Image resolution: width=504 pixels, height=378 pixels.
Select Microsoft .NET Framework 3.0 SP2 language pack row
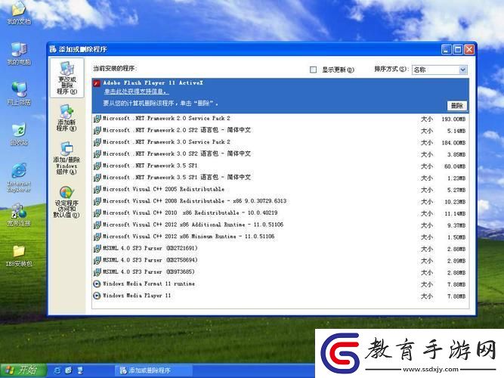(280, 154)
